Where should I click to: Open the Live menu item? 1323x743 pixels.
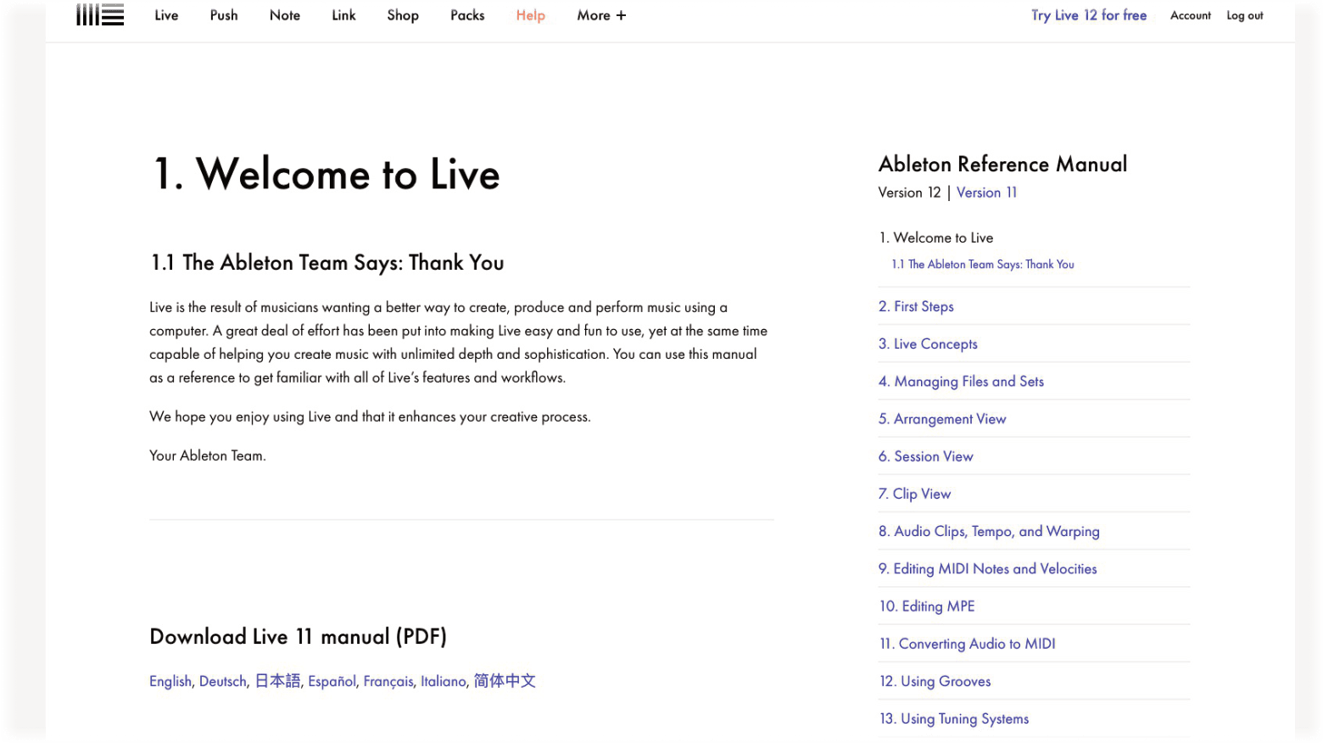pos(166,15)
